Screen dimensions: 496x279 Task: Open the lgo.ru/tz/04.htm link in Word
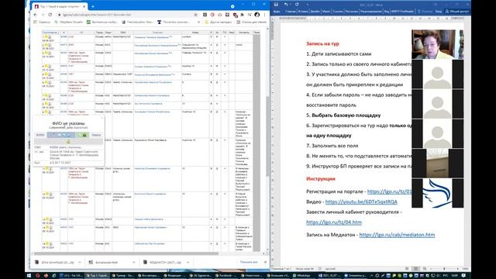pyautogui.click(x=334, y=222)
